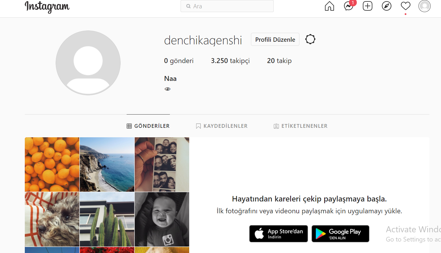Click the eye emoji in the bio
441x253 pixels.
point(168,89)
